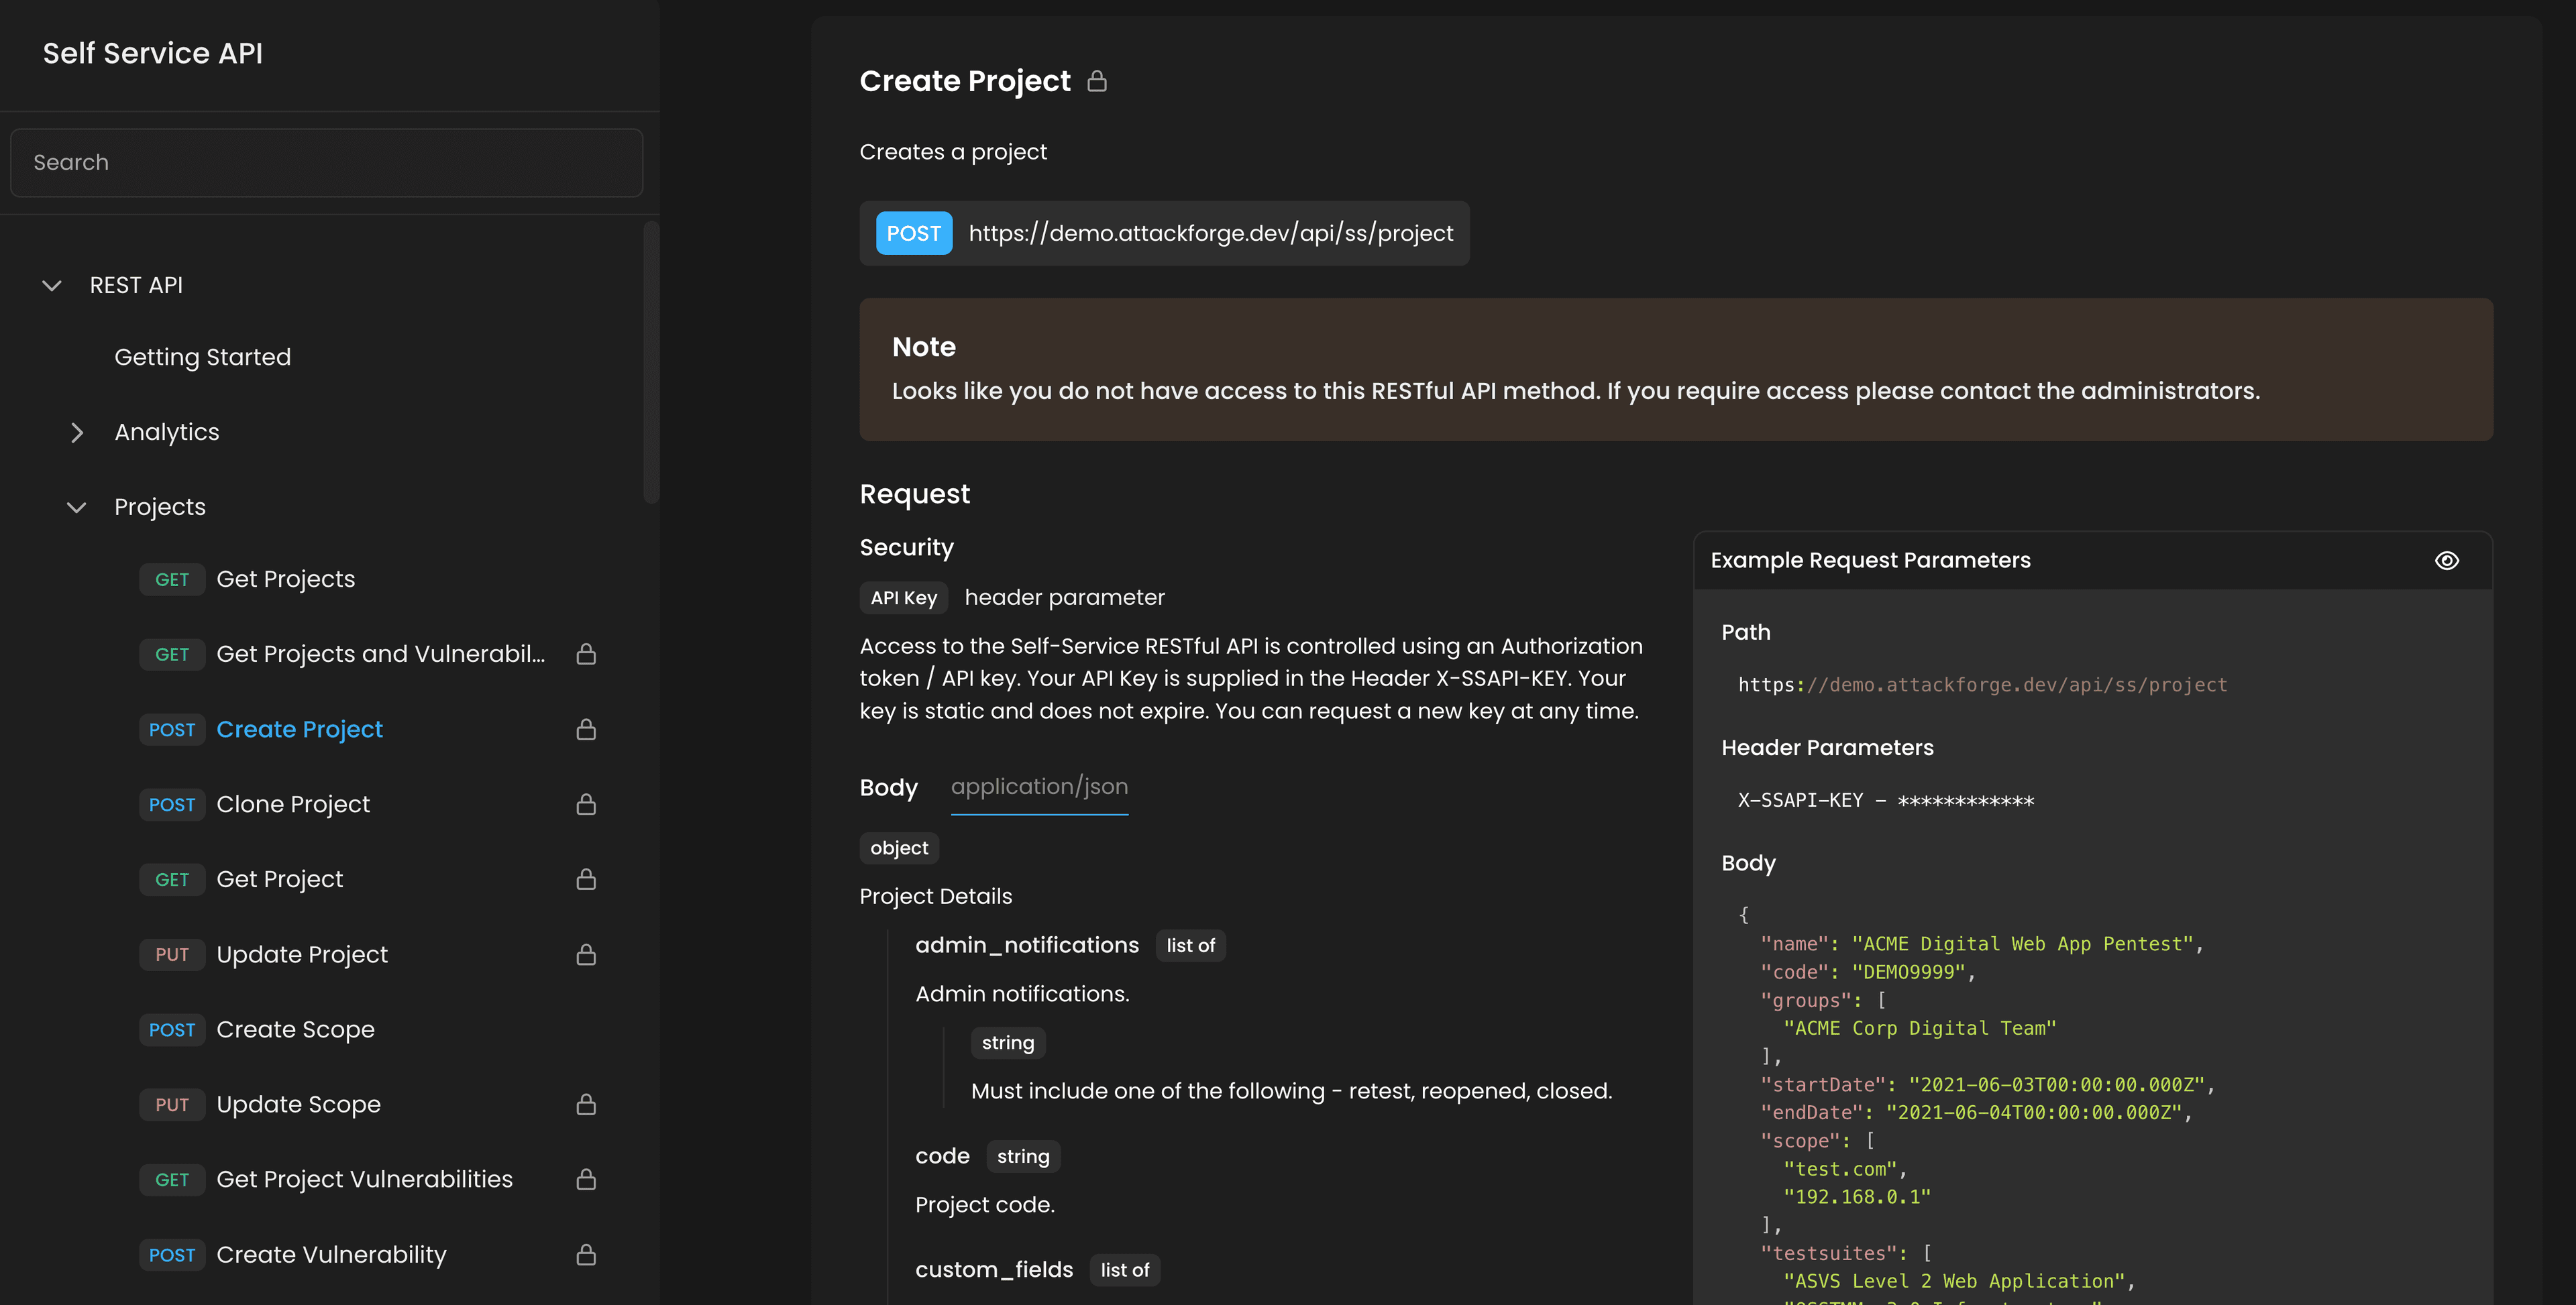Screen dimensions: 2576x1305
Task: Collapse the REST API section
Action: tap(52, 285)
